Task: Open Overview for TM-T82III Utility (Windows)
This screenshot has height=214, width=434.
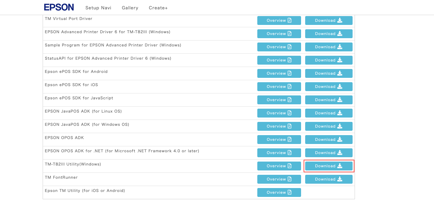Action: tap(279, 166)
